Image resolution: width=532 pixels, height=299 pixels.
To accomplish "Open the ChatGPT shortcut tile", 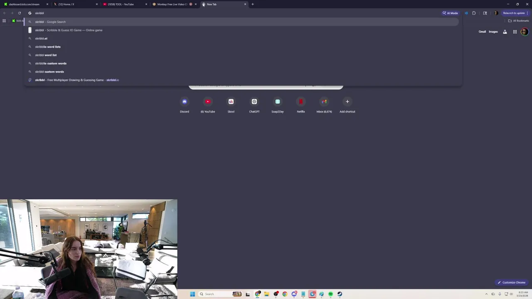I will point(254,105).
